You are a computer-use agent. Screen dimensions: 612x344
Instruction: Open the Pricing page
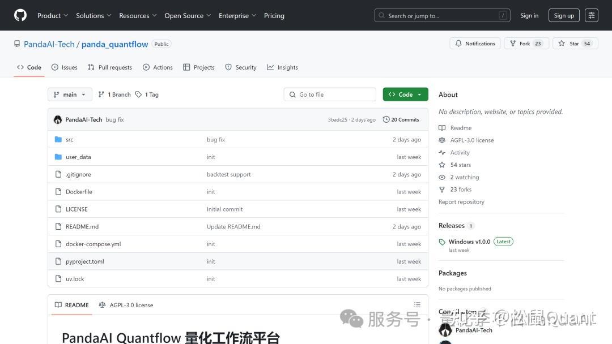tap(274, 16)
